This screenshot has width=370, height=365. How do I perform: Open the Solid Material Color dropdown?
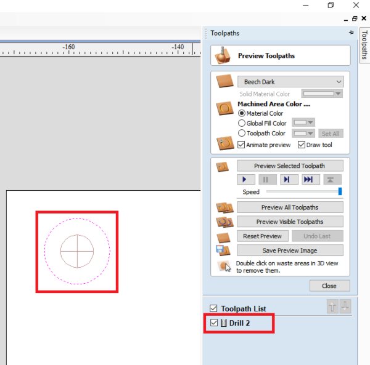322,94
